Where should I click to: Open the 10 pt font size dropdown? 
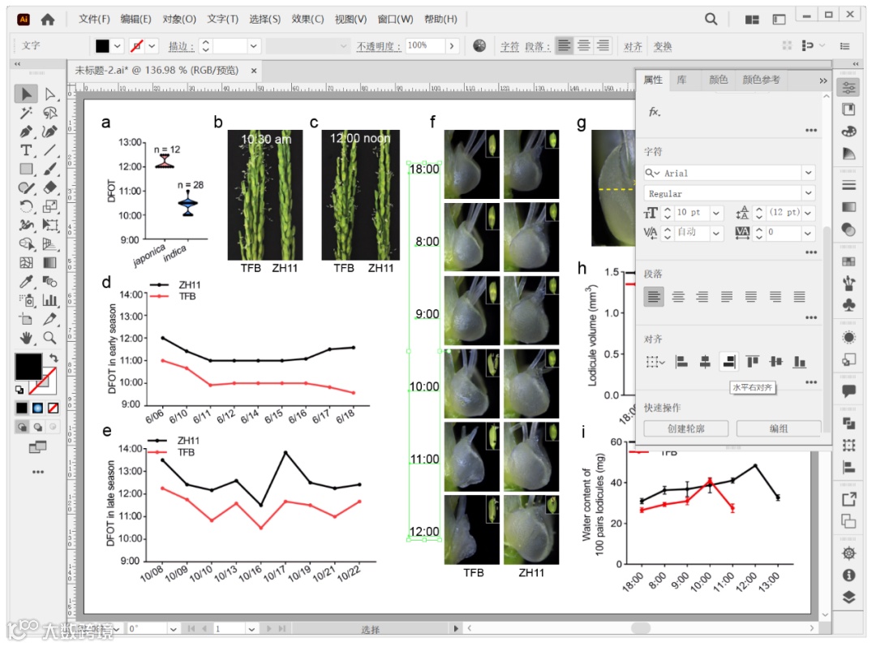click(716, 213)
